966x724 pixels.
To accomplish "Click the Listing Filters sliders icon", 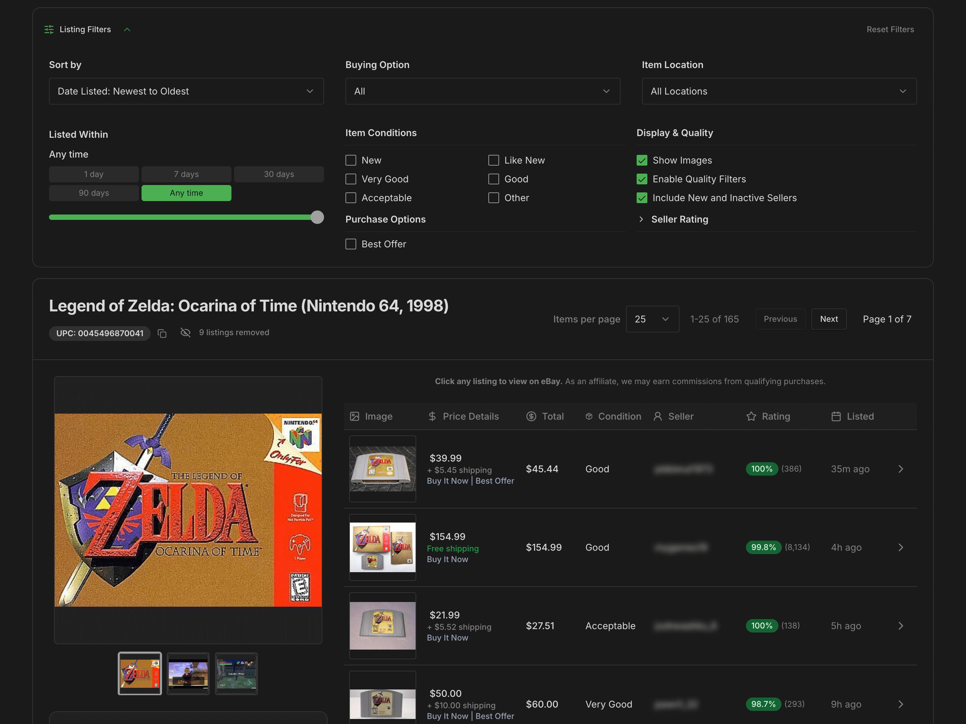I will 49,29.
